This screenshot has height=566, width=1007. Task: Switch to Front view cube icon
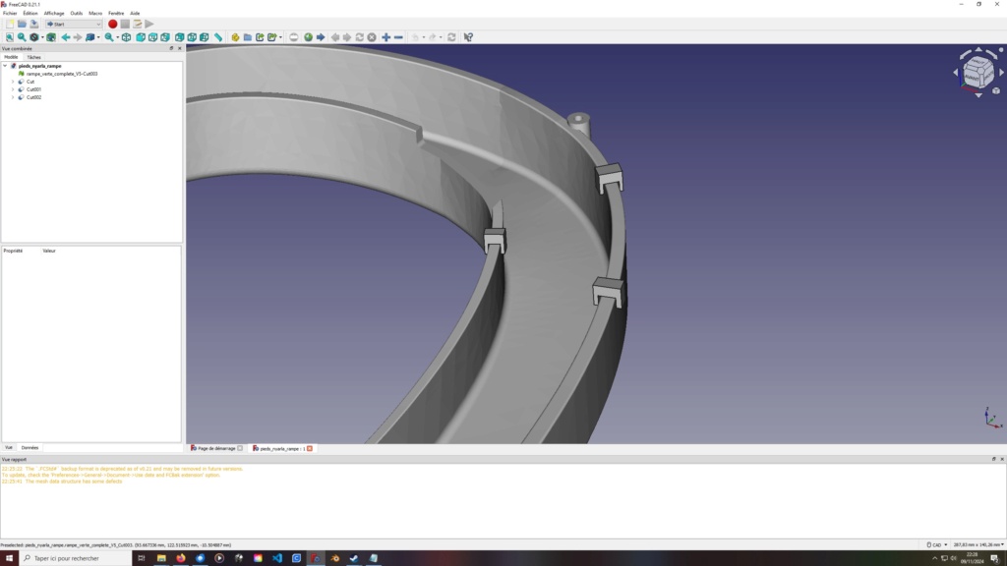click(141, 37)
